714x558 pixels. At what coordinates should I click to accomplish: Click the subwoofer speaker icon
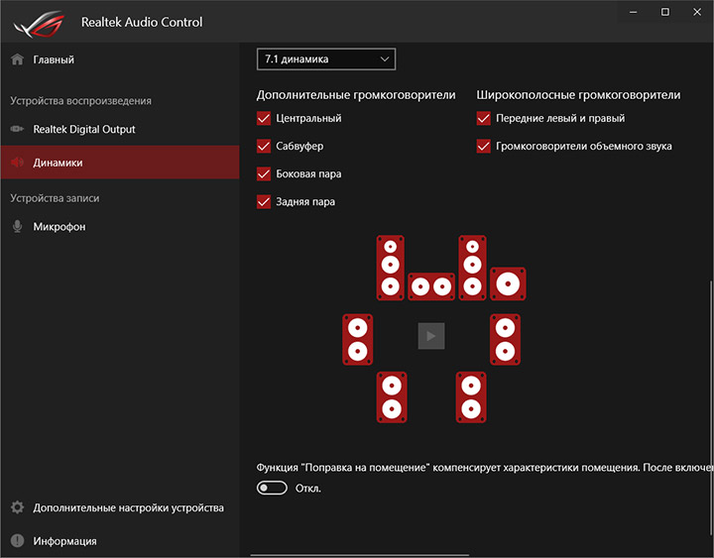(508, 284)
